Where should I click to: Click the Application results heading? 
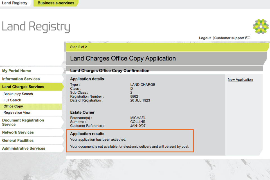tap(87, 134)
